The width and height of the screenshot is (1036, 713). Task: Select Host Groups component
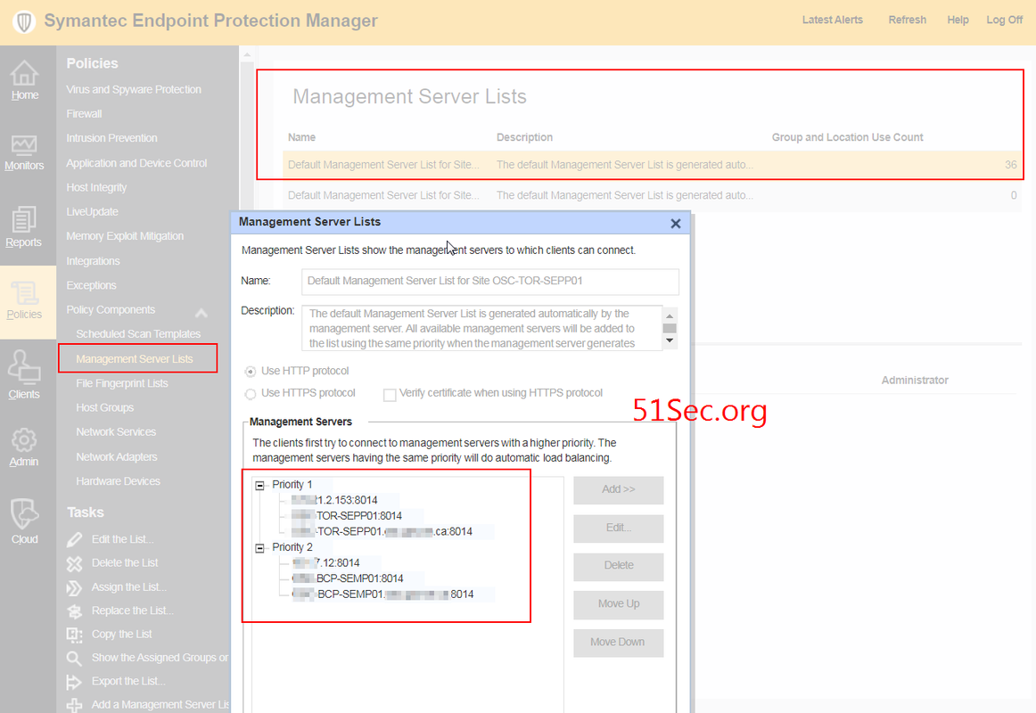click(x=105, y=408)
